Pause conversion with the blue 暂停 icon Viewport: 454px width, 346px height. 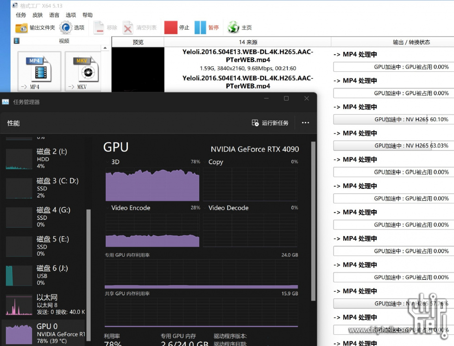pos(200,27)
